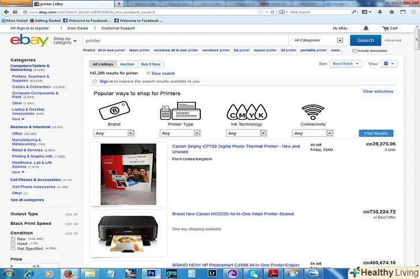Viewport: 420px width, 279px height.
Task: Open the Sort Best Match dropdown
Action: point(346,64)
